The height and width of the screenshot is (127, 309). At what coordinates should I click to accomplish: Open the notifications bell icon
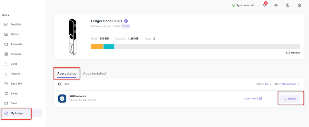[x=264, y=5]
